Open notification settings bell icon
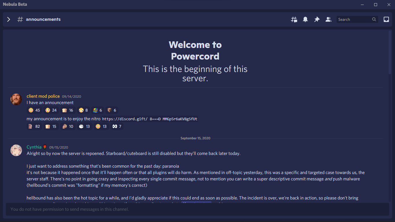 click(x=305, y=19)
